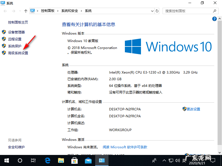Click shield icon next to 高级系统设置
Image resolution: width=222 pixels, height=166 pixels.
[4, 53]
